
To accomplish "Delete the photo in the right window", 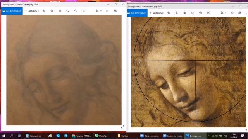I will [x=184, y=13].
